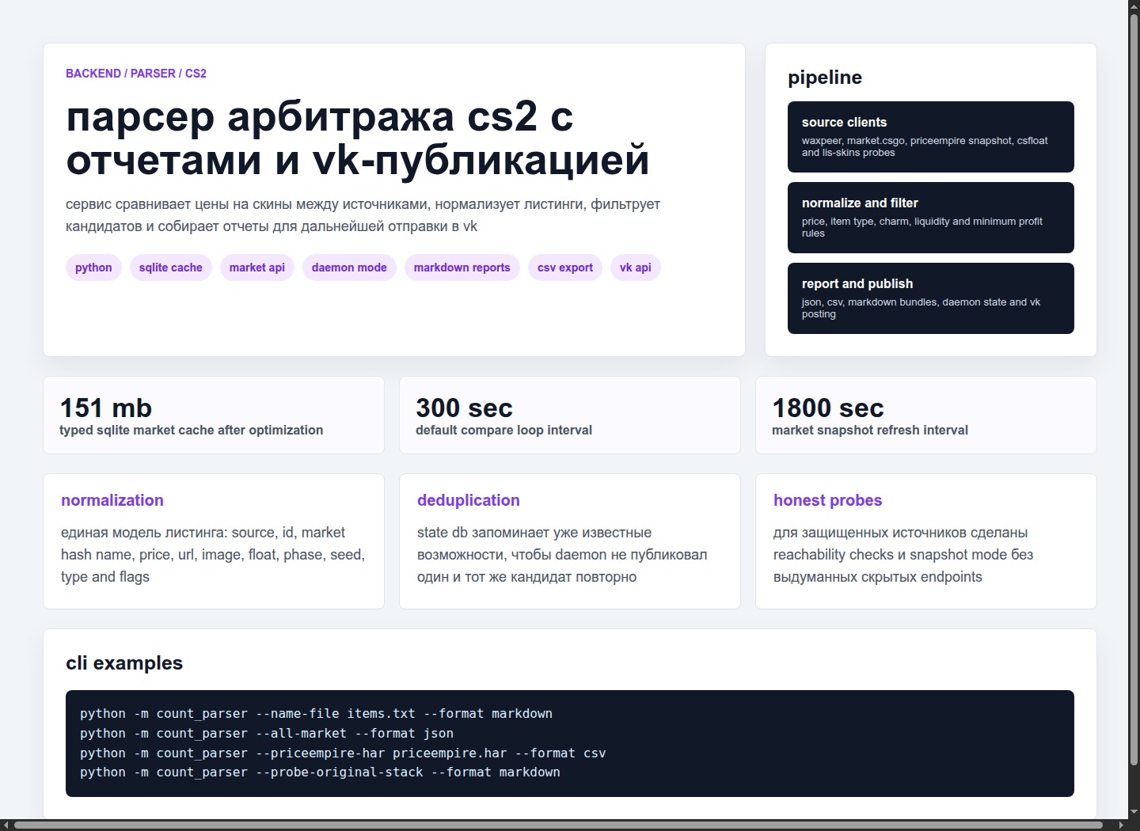
Task: Click the vk api tag
Action: coord(636,268)
